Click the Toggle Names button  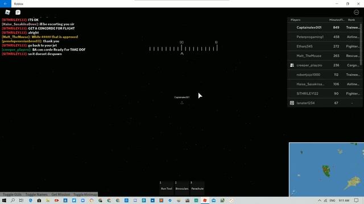tap(36, 194)
